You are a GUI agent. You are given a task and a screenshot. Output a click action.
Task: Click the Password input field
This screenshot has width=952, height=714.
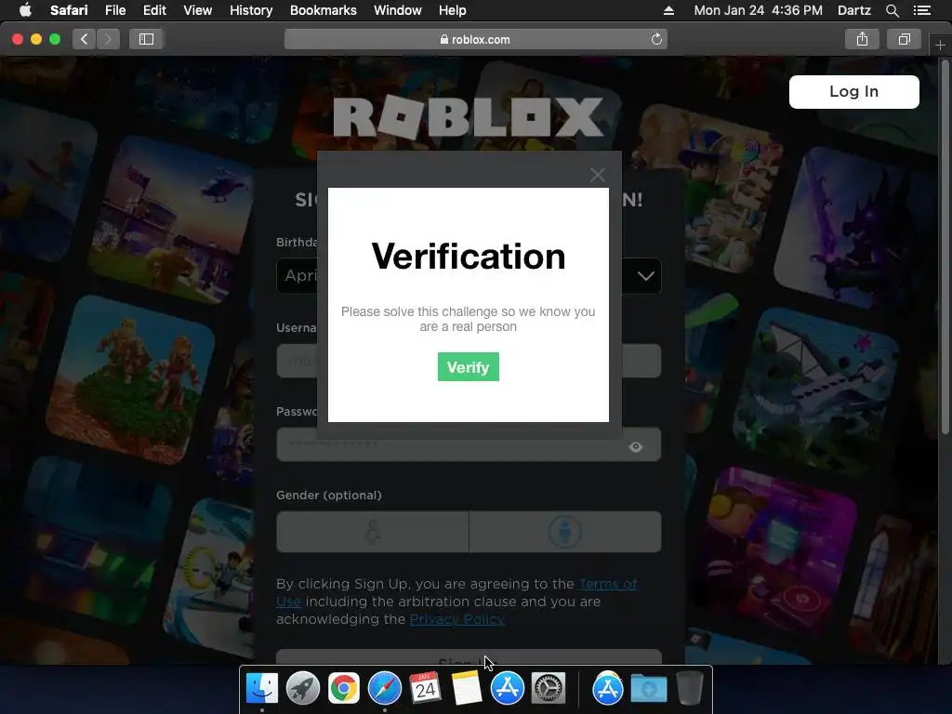(469, 444)
